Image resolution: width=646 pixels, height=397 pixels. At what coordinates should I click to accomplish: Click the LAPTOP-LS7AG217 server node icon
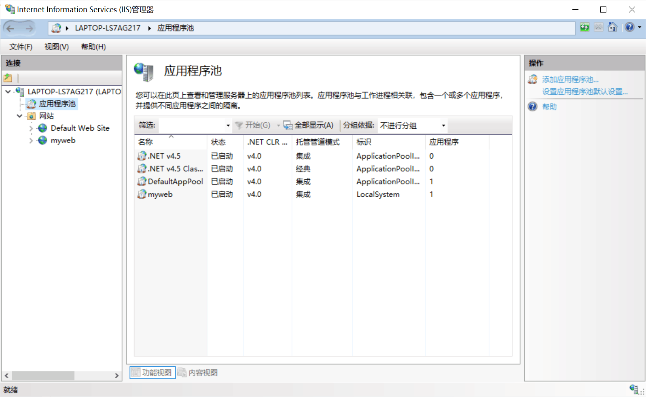(20, 91)
